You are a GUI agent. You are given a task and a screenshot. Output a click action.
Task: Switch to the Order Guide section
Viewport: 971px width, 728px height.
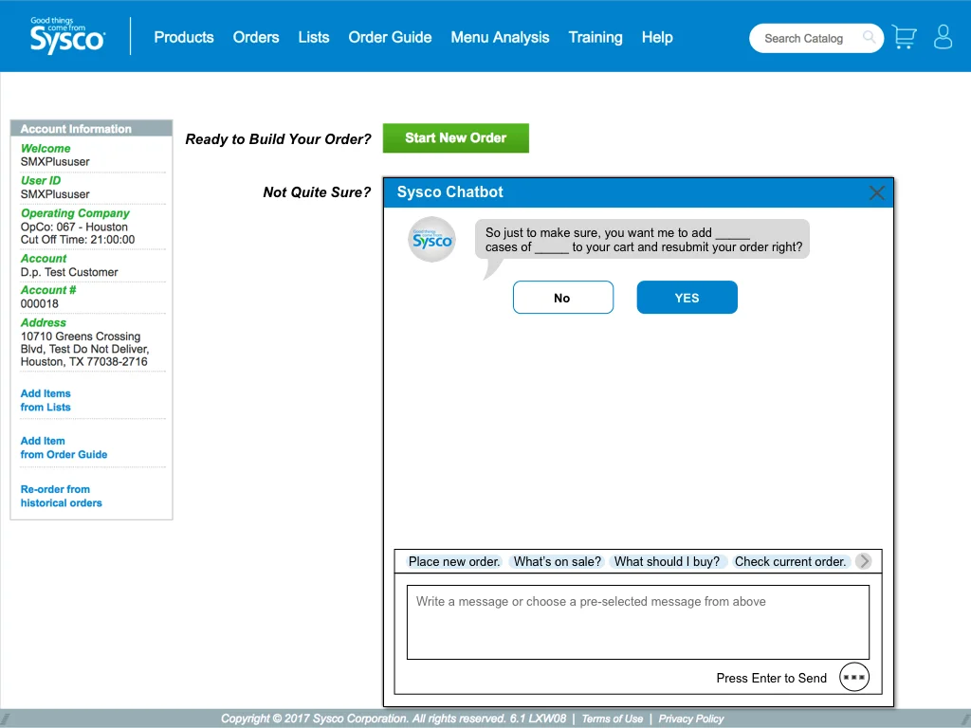click(390, 38)
